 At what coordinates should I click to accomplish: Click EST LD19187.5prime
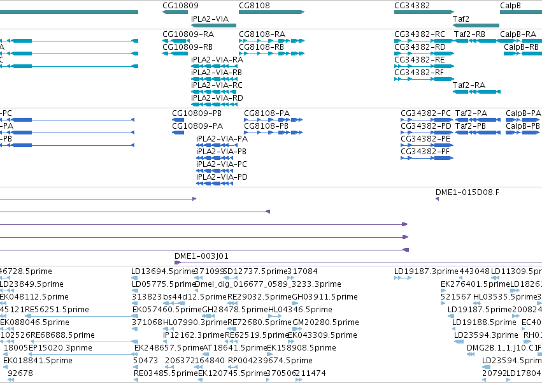480,310
